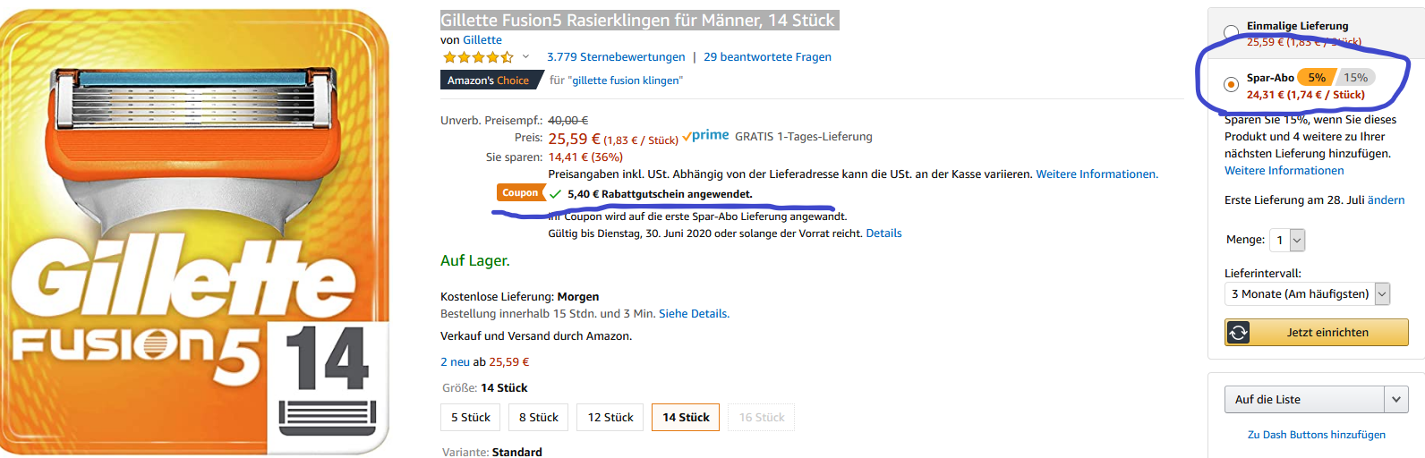The image size is (1425, 458).
Task: Expand the Auf die Liste dropdown arrow
Action: pyautogui.click(x=1396, y=400)
